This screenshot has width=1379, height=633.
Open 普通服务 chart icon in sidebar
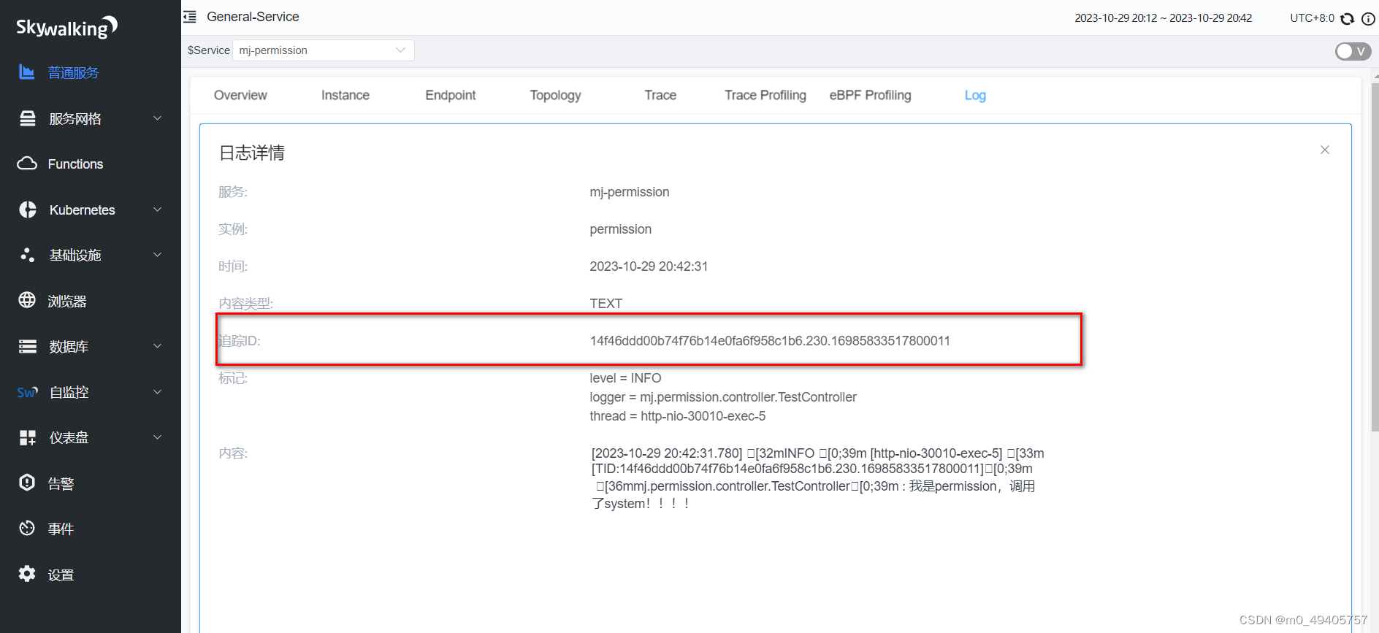click(x=27, y=72)
